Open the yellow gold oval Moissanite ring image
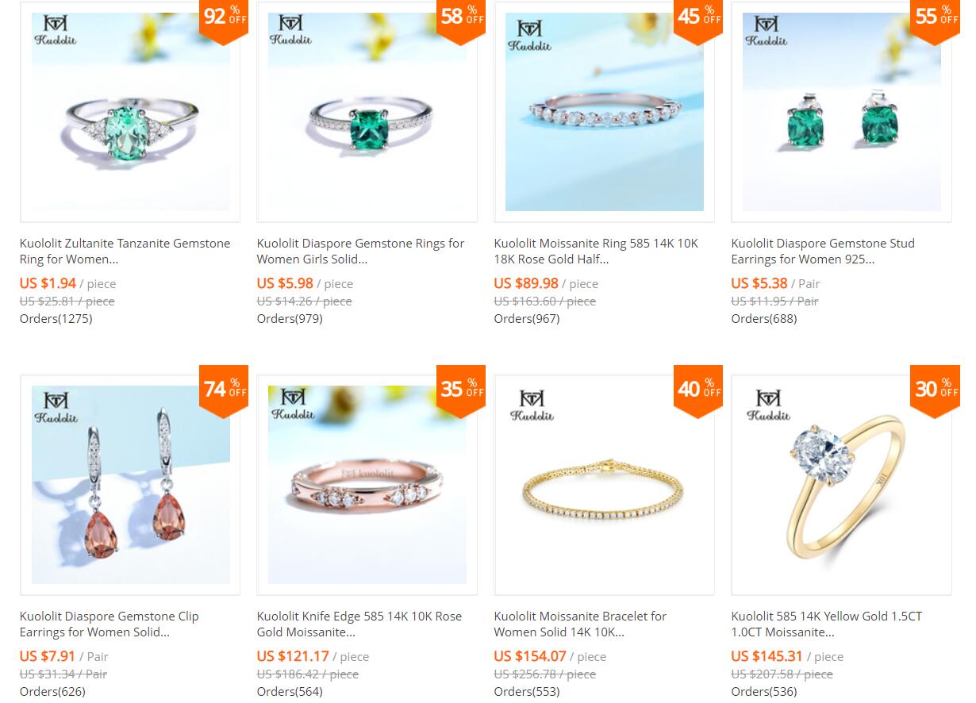Viewport: 976px width, 703px height. click(x=842, y=485)
